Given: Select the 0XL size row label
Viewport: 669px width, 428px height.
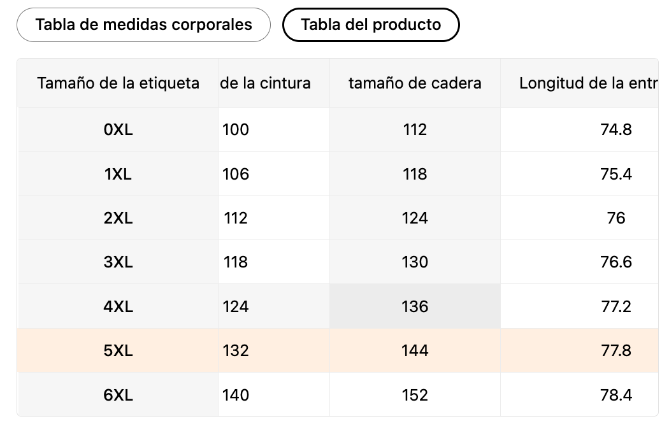Looking at the screenshot, I should 118,130.
